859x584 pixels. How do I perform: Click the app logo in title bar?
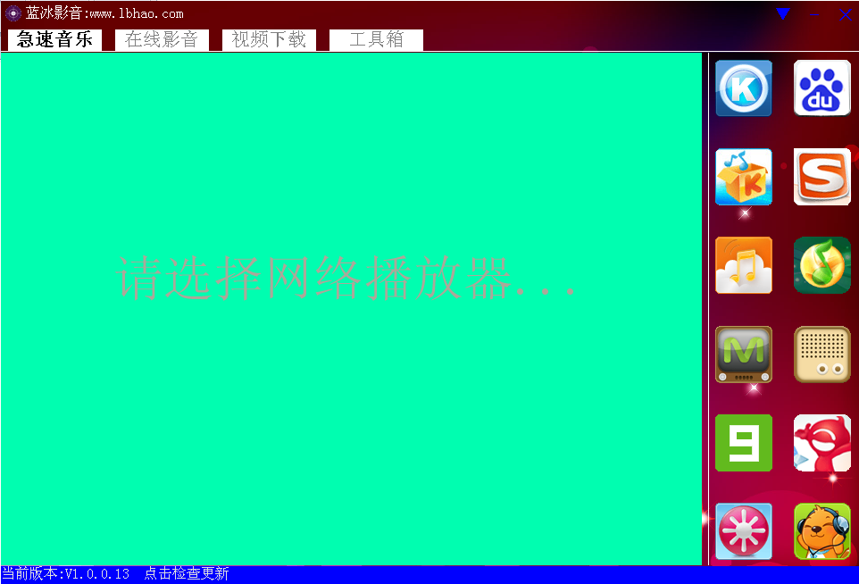[x=13, y=13]
